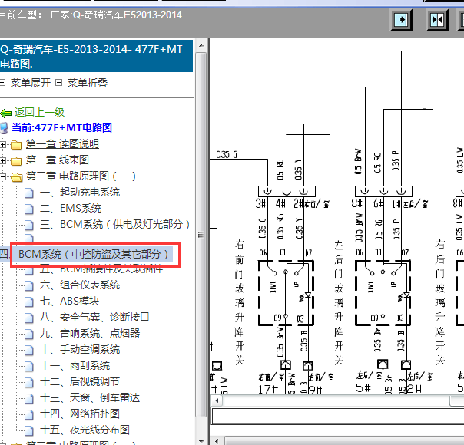Open 七、ABS模块 diagram
This screenshot has height=445, width=464.
click(x=70, y=301)
